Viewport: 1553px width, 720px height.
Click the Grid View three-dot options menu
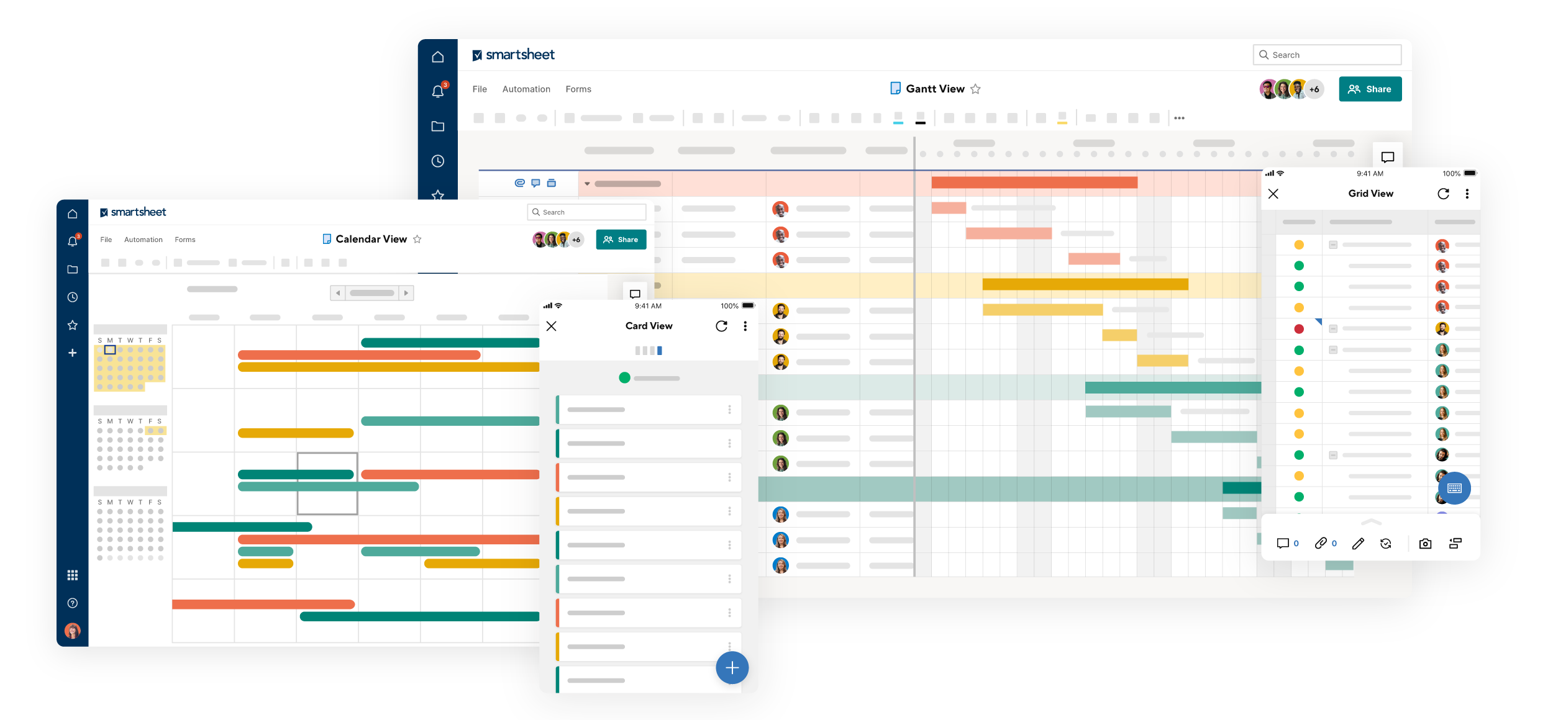(1469, 194)
